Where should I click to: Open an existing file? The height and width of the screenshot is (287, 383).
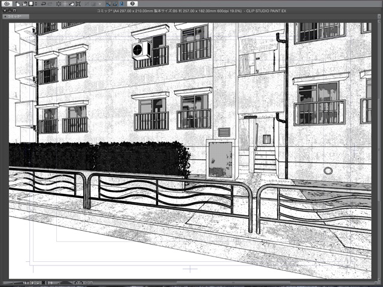tap(25, 4)
